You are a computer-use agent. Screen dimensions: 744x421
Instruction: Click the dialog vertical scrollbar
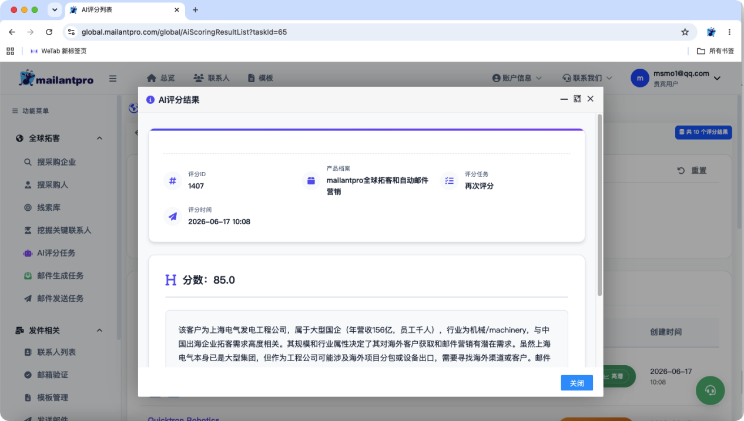[599, 206]
